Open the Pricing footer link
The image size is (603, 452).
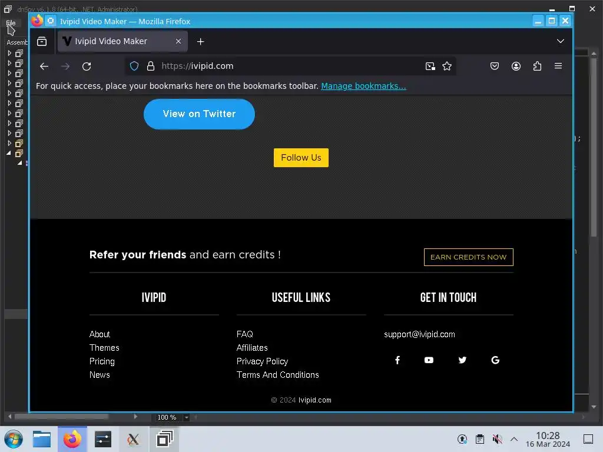(x=102, y=361)
